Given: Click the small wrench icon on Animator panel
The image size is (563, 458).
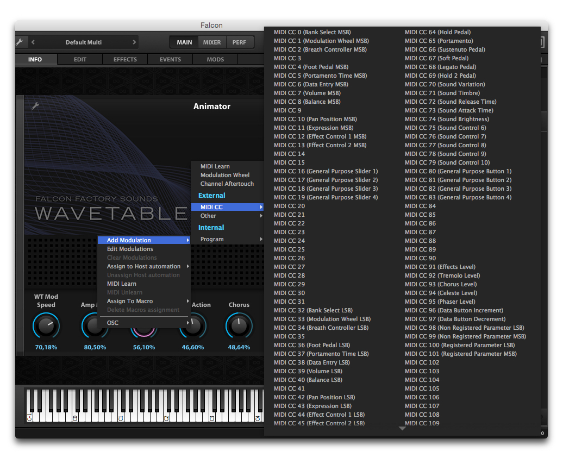Looking at the screenshot, I should (35, 105).
